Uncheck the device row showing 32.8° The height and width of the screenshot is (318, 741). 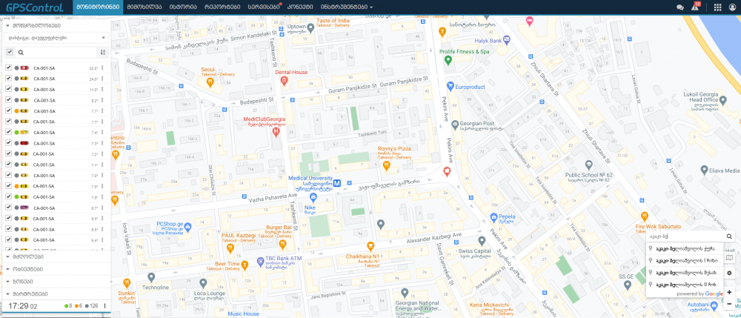8,67
